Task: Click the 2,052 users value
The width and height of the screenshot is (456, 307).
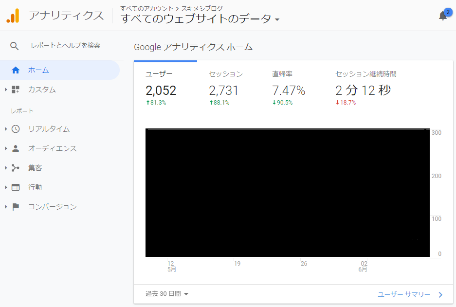Action: pos(161,90)
